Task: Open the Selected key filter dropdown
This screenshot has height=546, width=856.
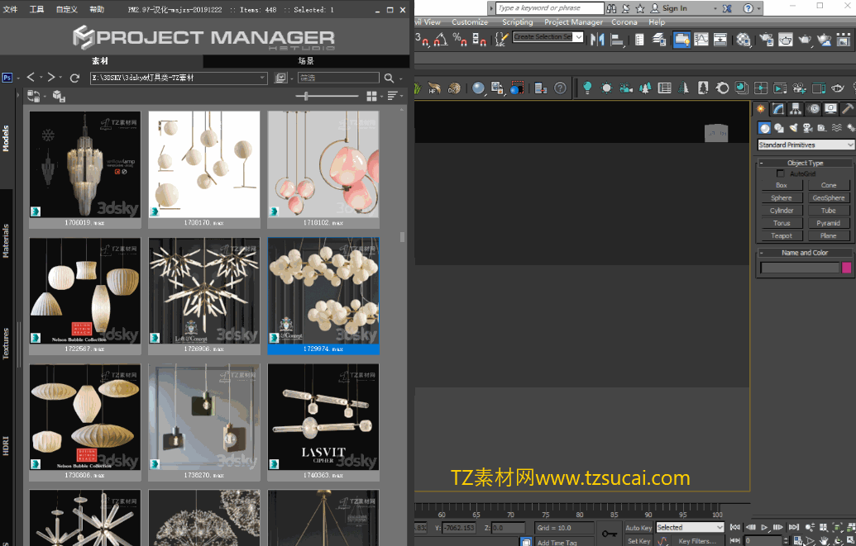Action: coord(690,528)
